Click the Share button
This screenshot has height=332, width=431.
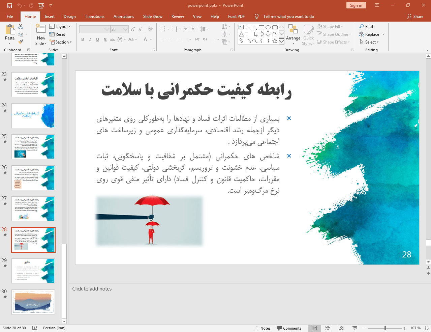click(415, 17)
